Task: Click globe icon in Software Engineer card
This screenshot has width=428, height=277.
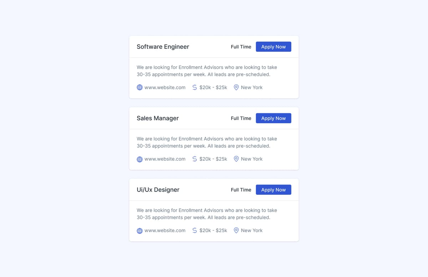Action: pyautogui.click(x=140, y=88)
